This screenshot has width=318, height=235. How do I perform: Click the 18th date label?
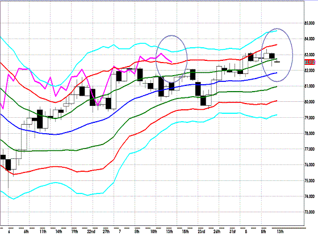[185, 232]
